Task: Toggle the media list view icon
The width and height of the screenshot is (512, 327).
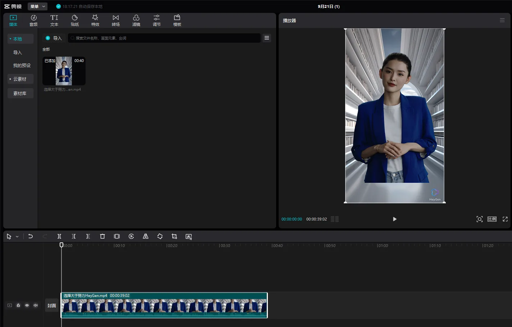Action: (x=267, y=38)
